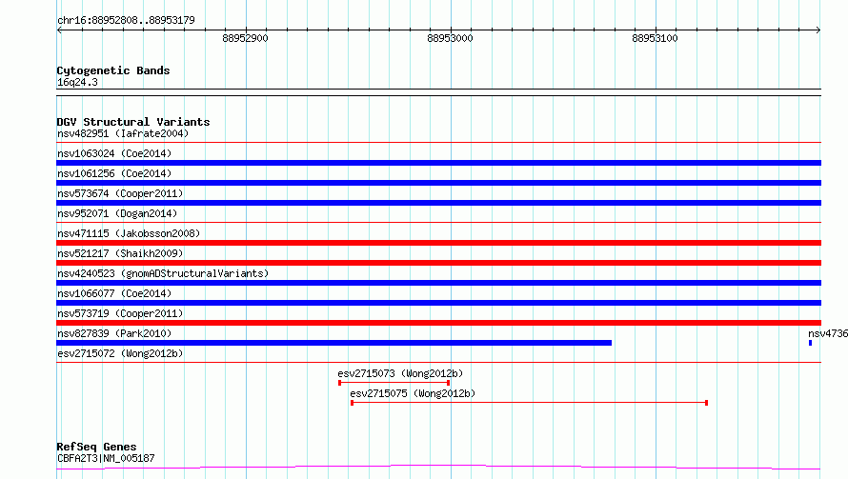848x479 pixels.
Task: Click CBFA2T3|NM_005187 gene label
Action: point(106,458)
